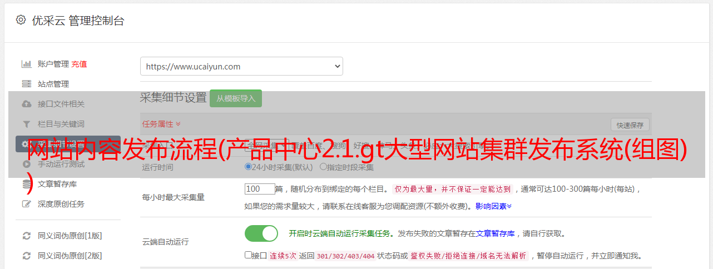Click the red 充值 recharge link
Screen dimensions: 713x269
(79, 64)
